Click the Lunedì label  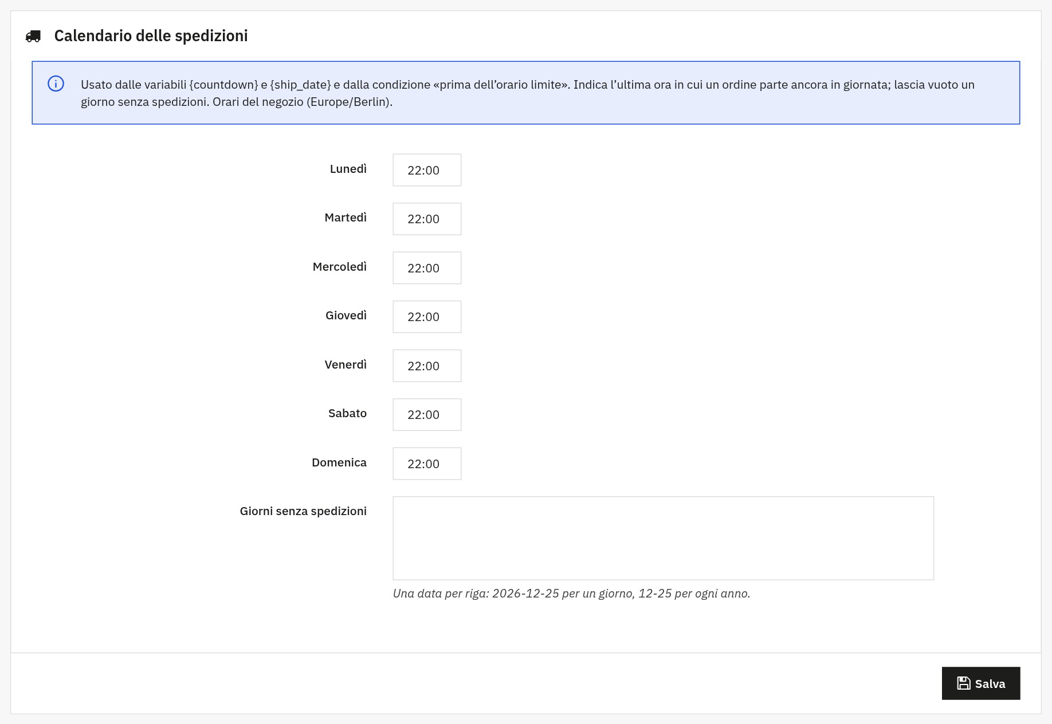click(x=348, y=169)
